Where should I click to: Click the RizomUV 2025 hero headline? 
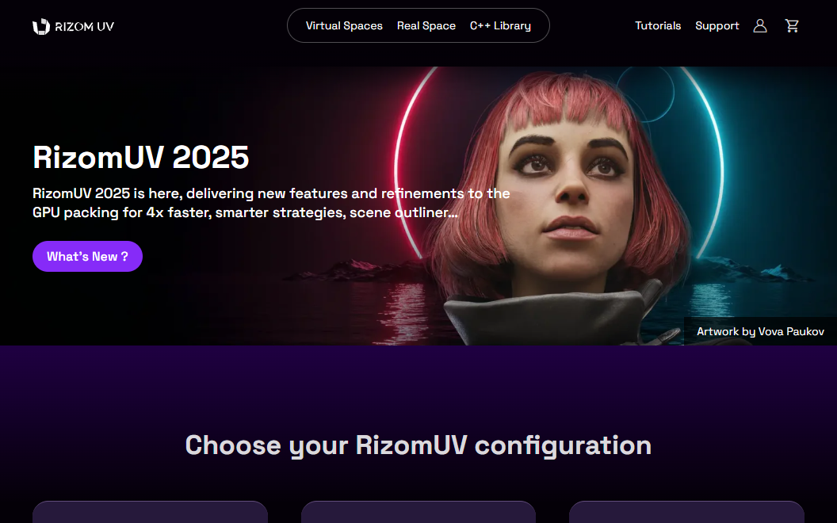pos(141,157)
